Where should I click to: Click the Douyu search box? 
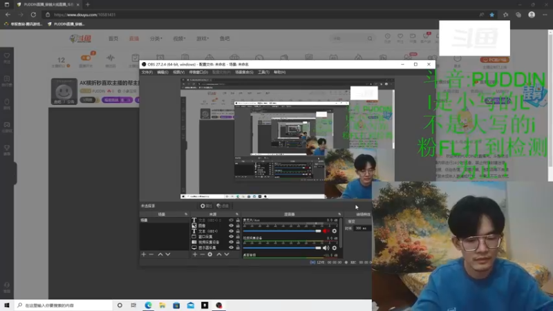coord(351,39)
